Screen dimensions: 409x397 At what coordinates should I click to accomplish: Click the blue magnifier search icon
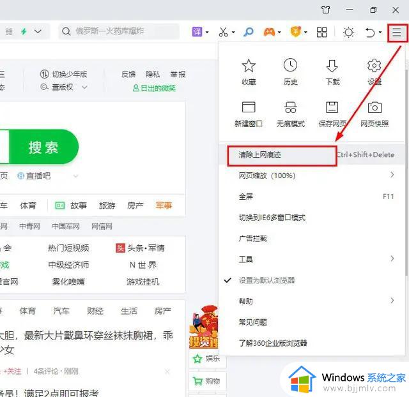click(249, 32)
